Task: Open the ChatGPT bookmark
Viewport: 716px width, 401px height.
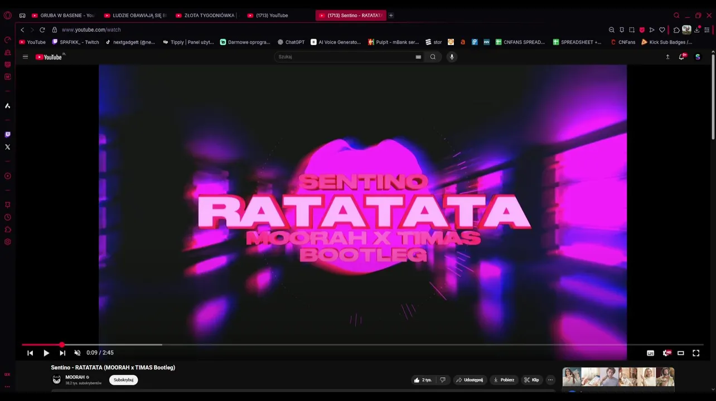Action: [291, 42]
